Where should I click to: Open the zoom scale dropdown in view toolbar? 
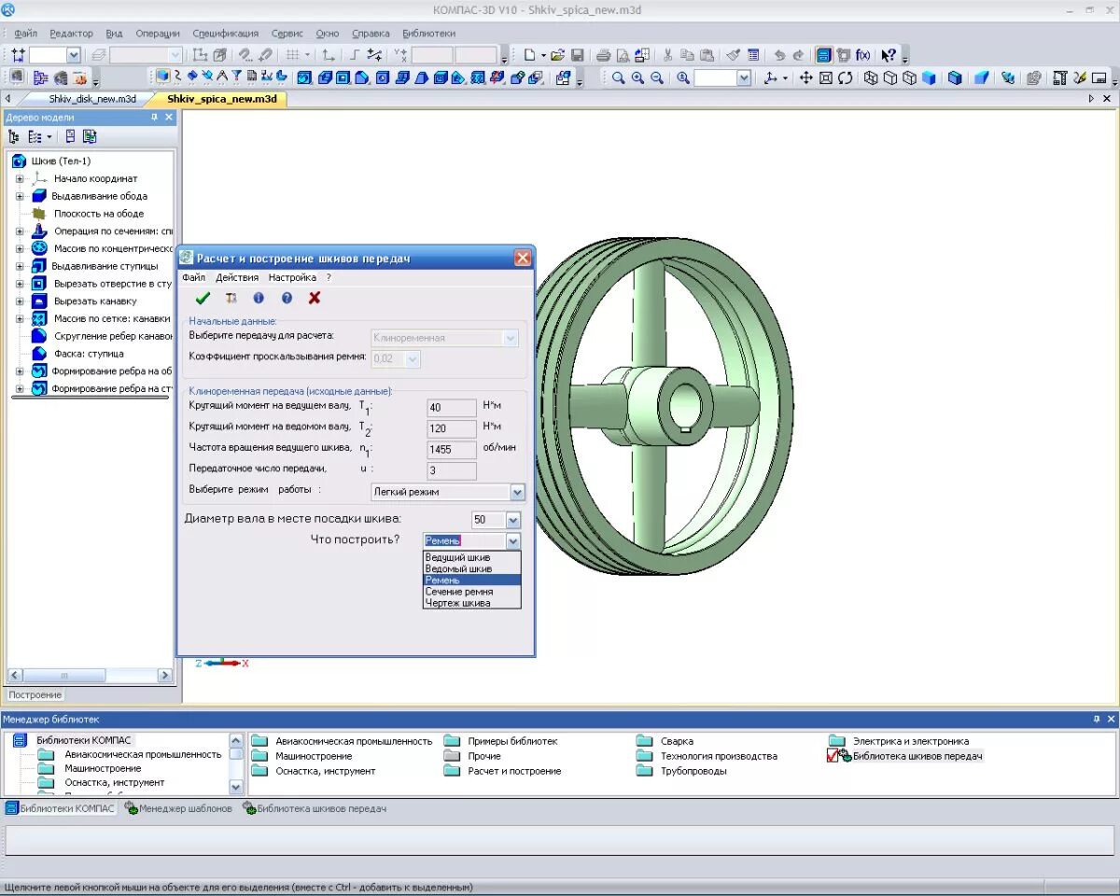743,78
